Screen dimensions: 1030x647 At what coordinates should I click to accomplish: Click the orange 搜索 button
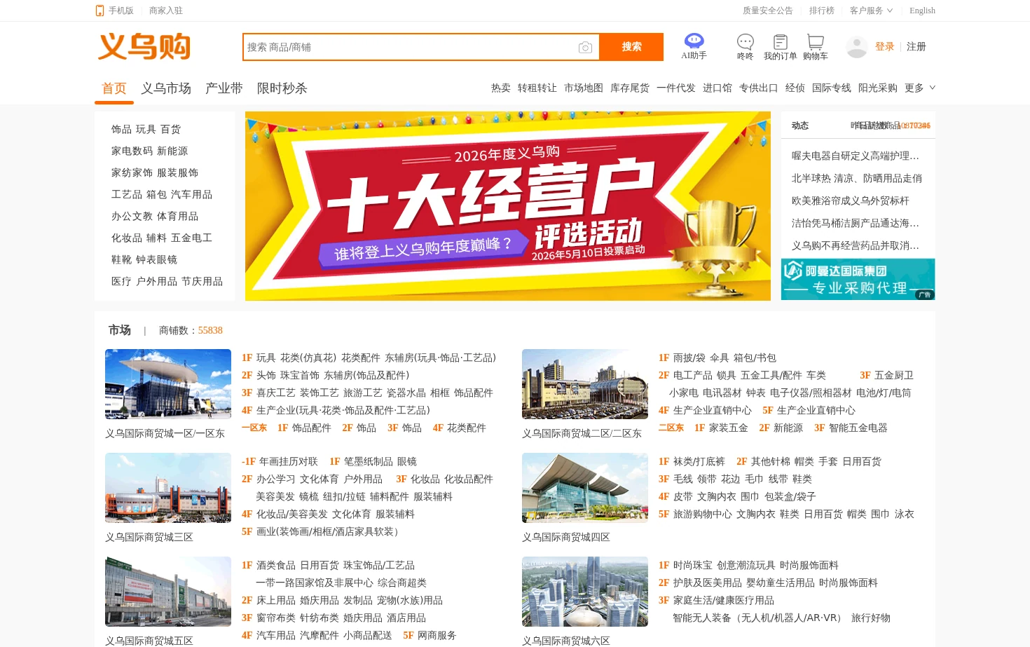click(x=631, y=47)
